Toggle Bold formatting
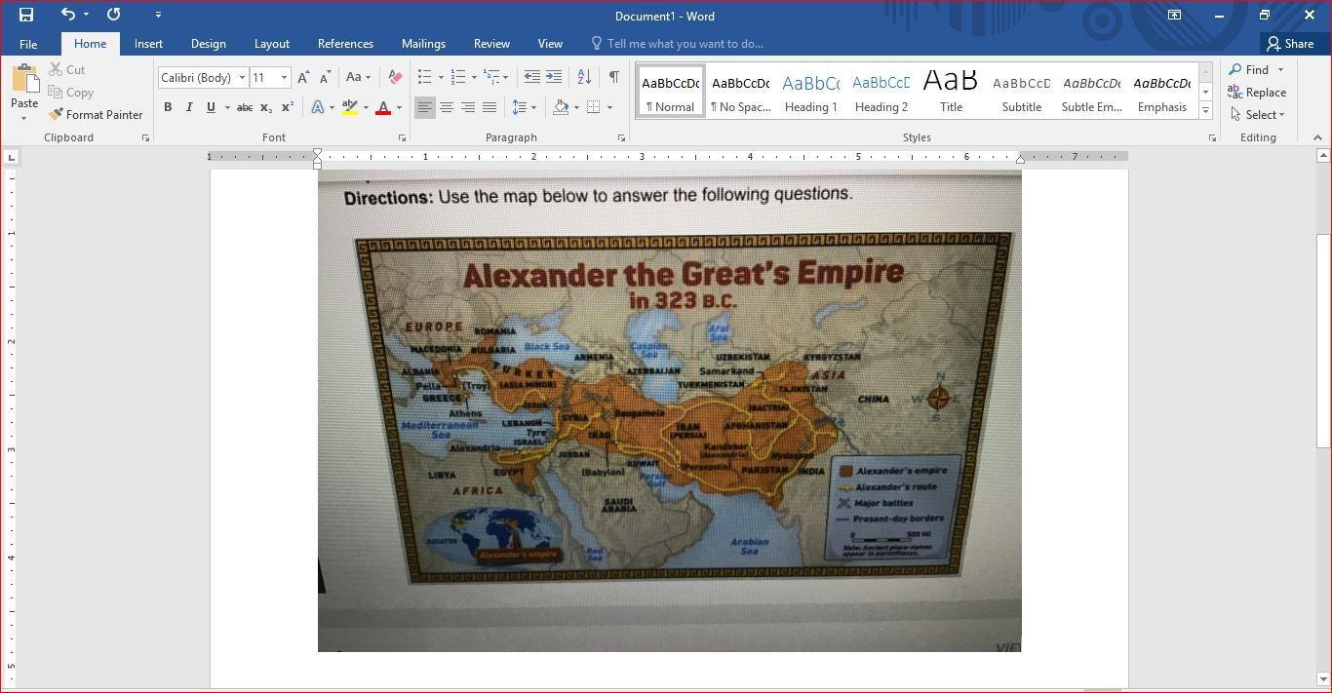Image resolution: width=1332 pixels, height=693 pixels. pyautogui.click(x=168, y=107)
